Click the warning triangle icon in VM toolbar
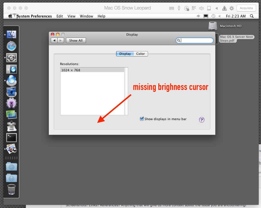Image resolution: width=261 pixels, height=208 pixels. [x=224, y=8]
